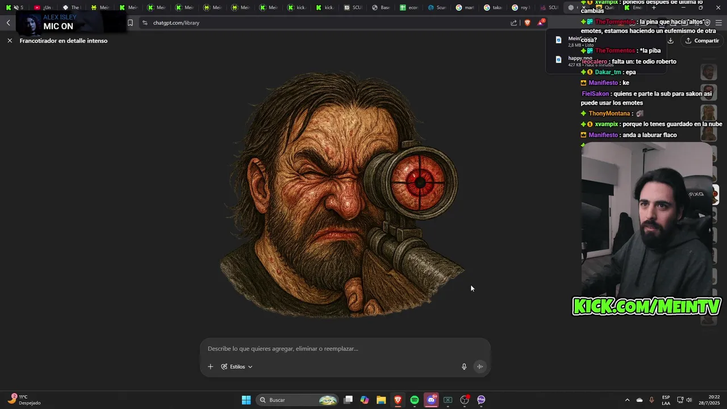Open happy.png in the downloads popup
The width and height of the screenshot is (727, 409).
(579, 59)
